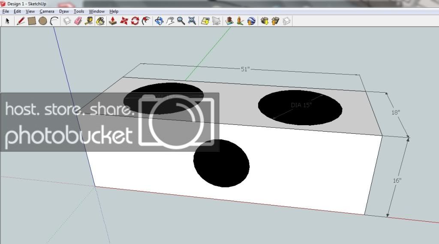Click the Add New Building icon
Screen dimensions: 439x244
[229, 21]
